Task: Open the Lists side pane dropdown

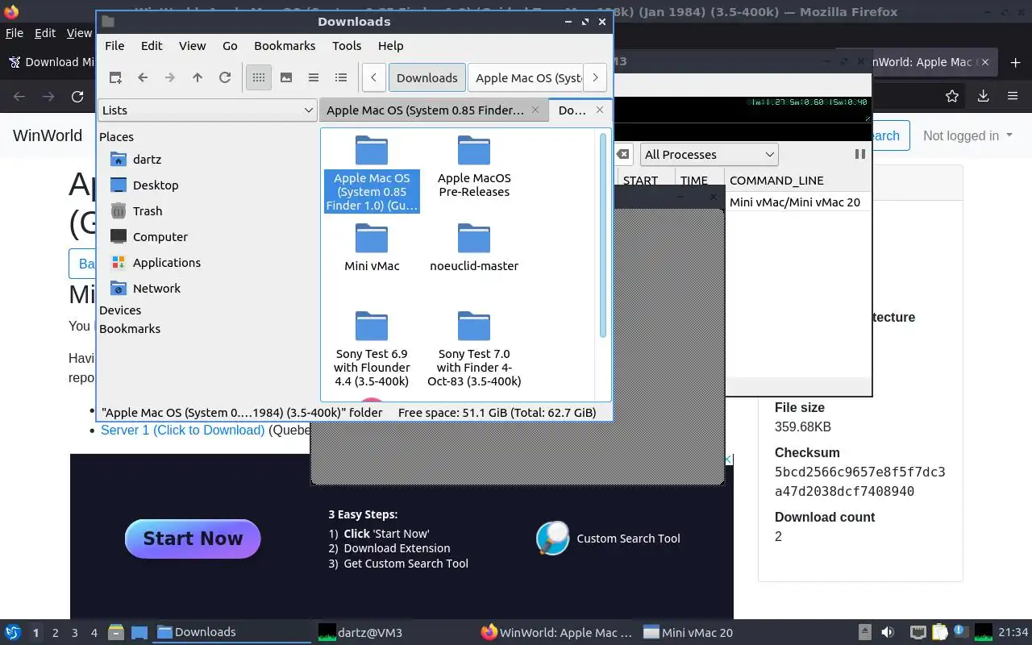Action: pyautogui.click(x=207, y=110)
